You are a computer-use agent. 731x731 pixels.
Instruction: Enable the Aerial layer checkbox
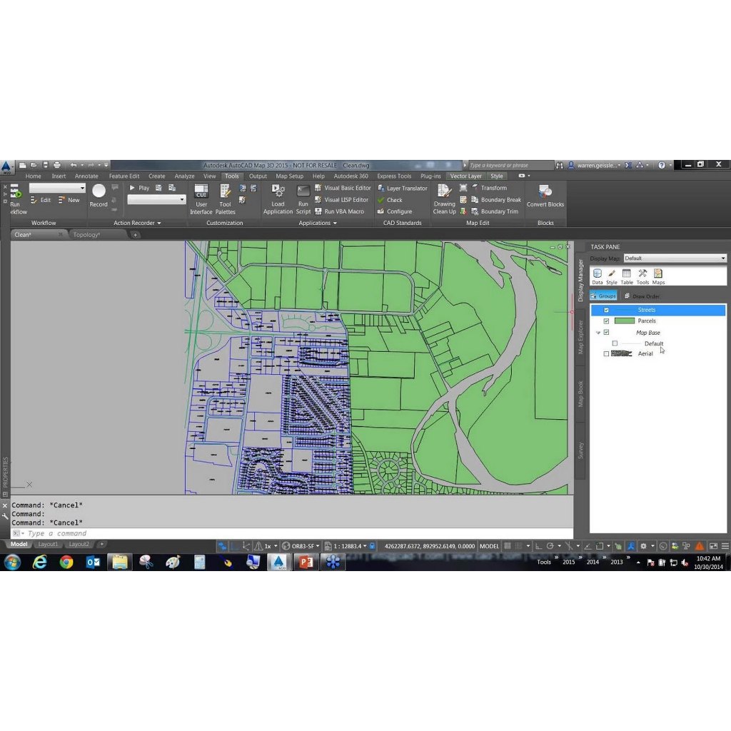click(606, 354)
